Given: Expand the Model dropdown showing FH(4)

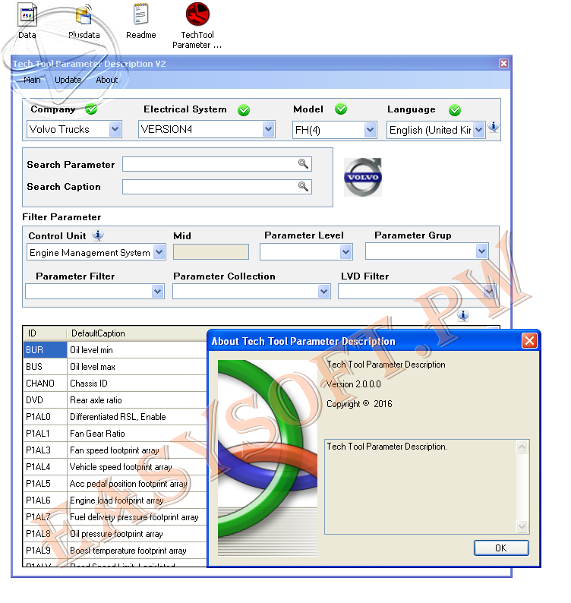Looking at the screenshot, I should (370, 130).
